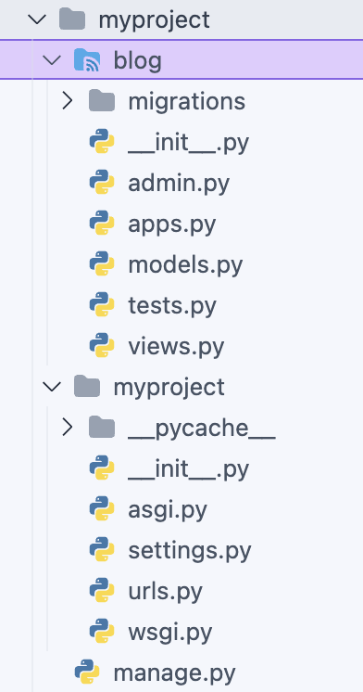Open __init__.py below __pycache__
Image resolution: width=363 pixels, height=692 pixels.
coord(189,469)
